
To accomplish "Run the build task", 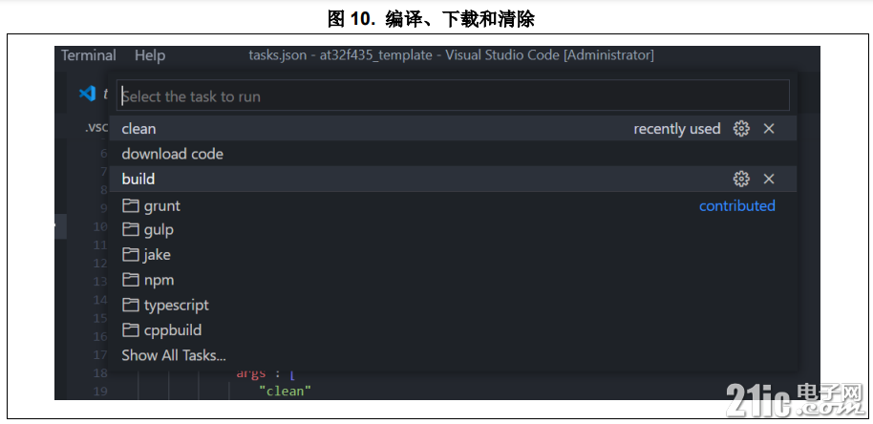I will 453,179.
